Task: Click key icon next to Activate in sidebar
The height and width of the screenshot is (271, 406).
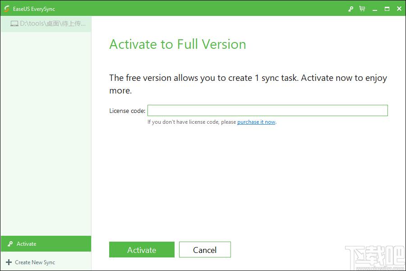Action: [x=10, y=244]
